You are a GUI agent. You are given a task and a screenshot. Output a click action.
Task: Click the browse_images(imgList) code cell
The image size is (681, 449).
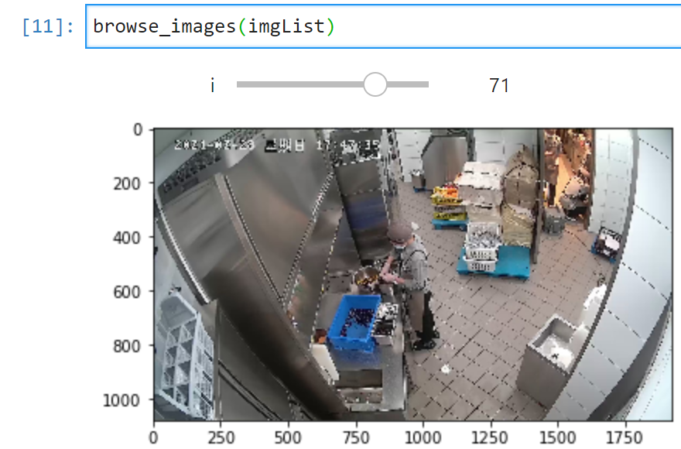[x=383, y=26]
